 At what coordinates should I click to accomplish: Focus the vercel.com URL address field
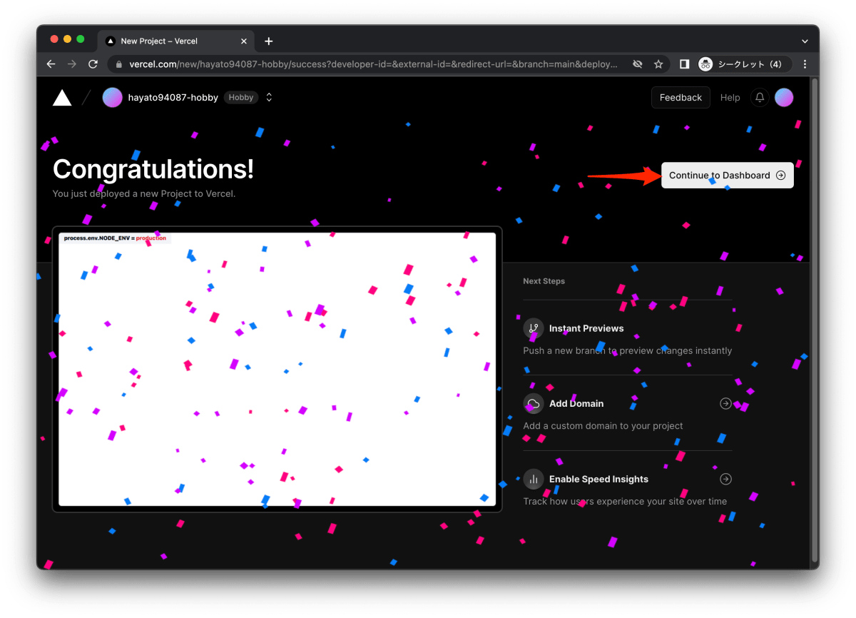[372, 64]
